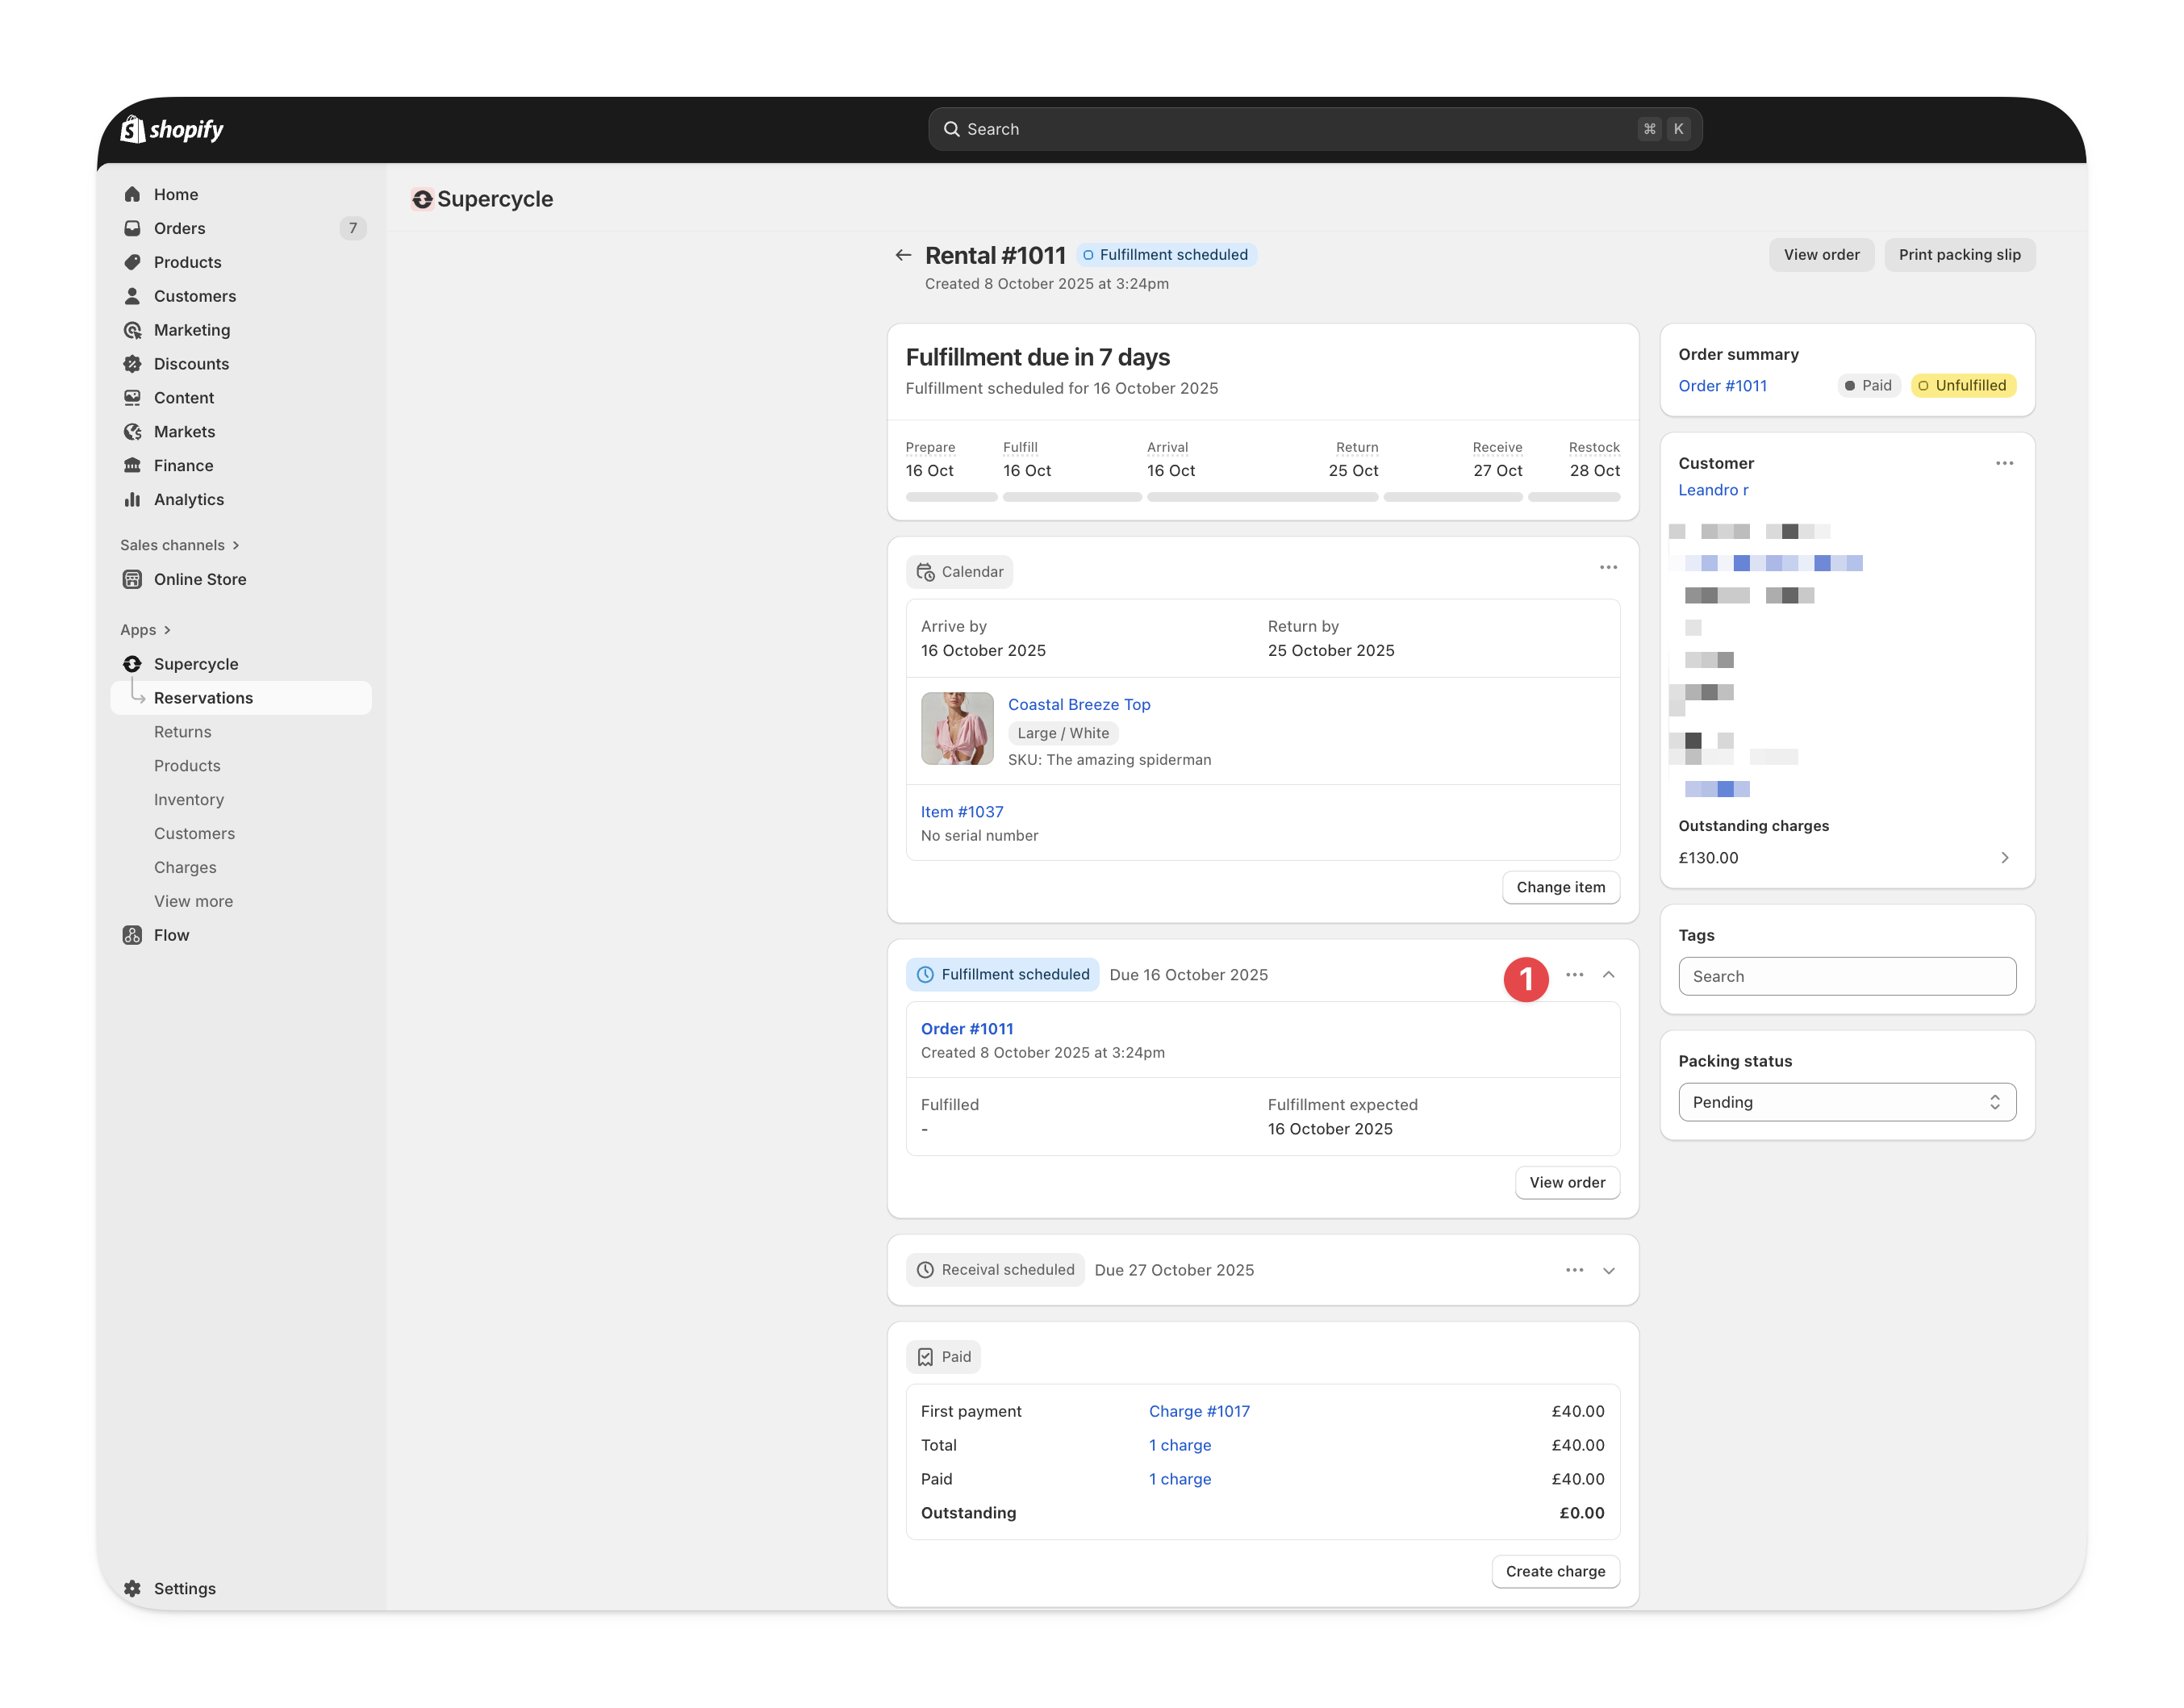Open the Calendar card three-dots menu

coord(1608,568)
